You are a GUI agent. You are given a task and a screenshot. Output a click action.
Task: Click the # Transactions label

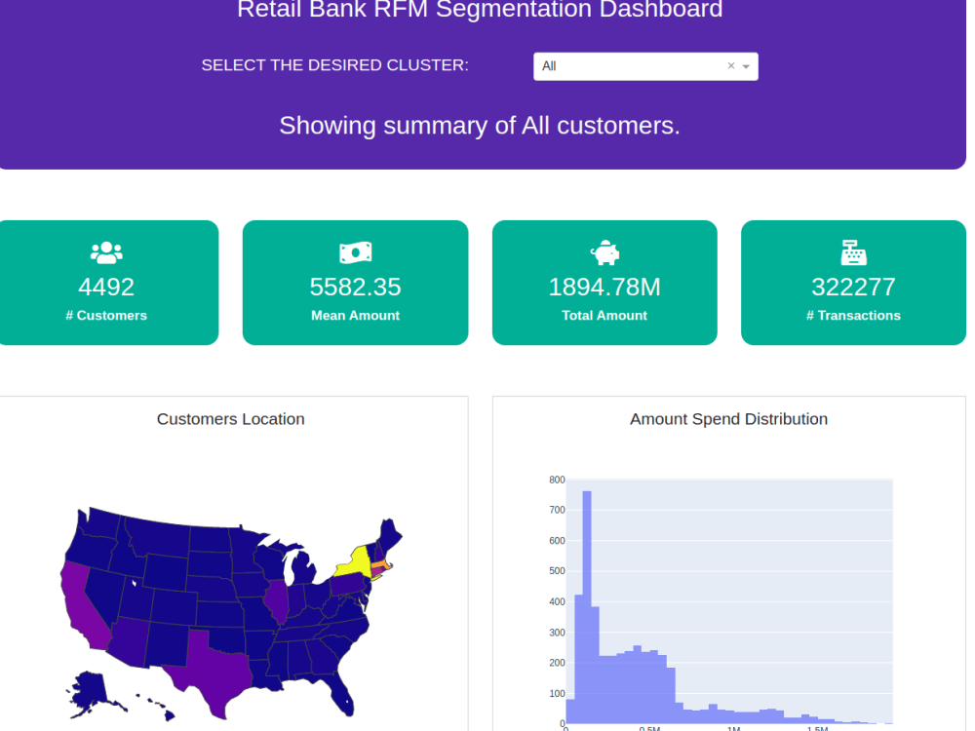tap(853, 316)
